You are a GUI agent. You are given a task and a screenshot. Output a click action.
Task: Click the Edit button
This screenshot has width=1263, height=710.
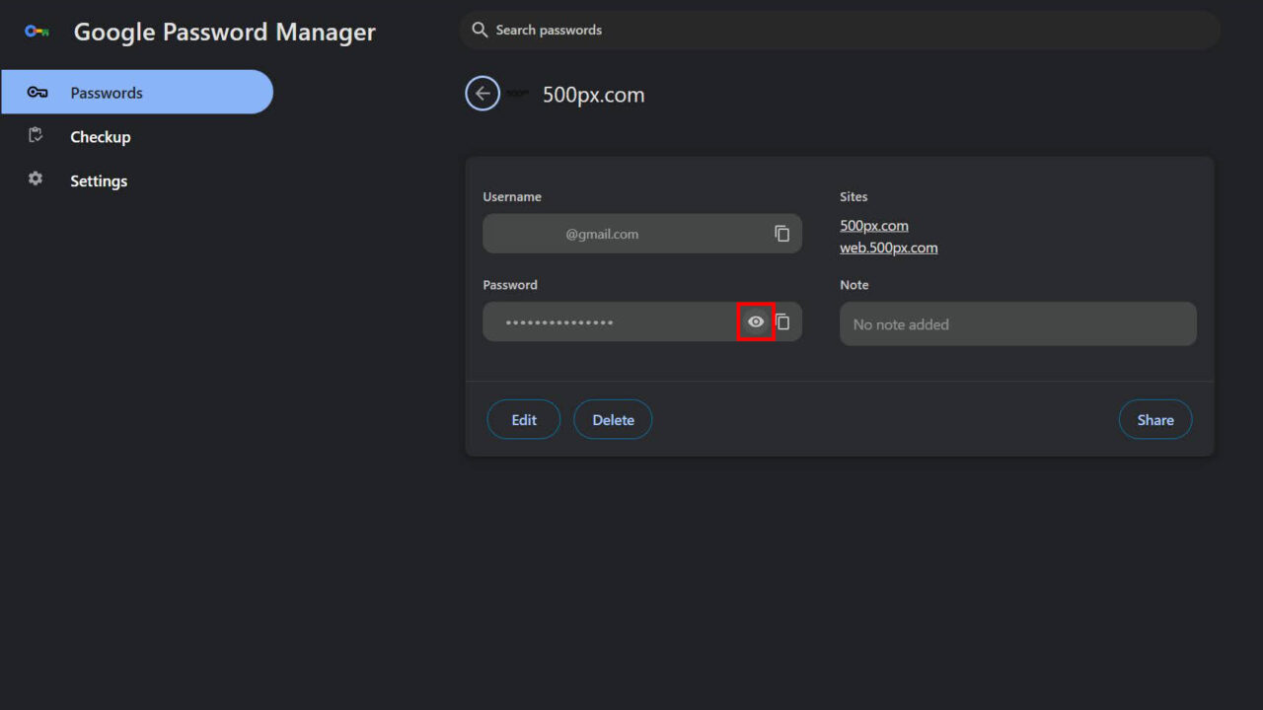523,419
